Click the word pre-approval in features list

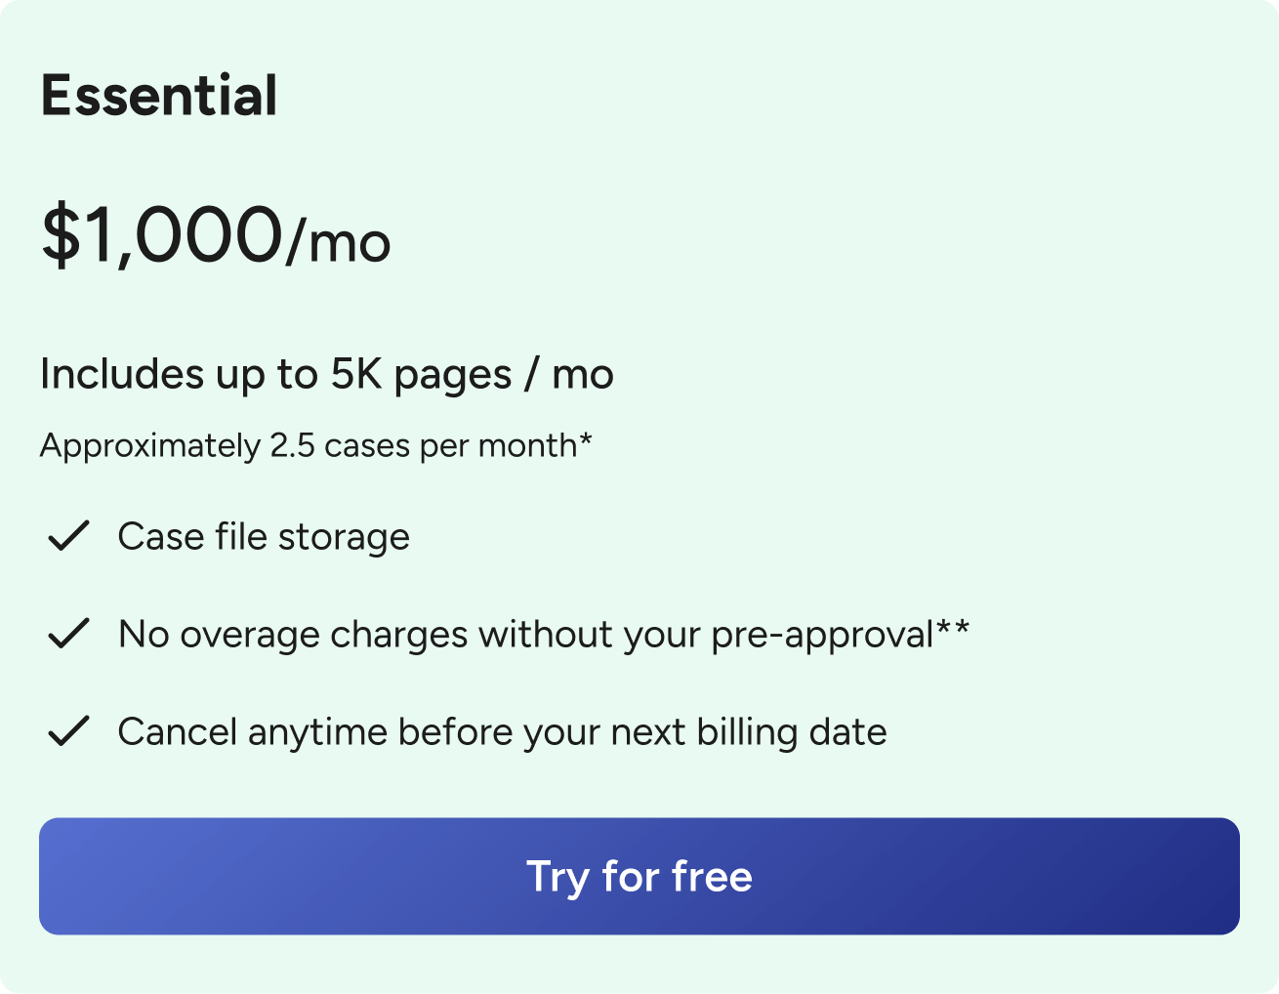point(823,636)
